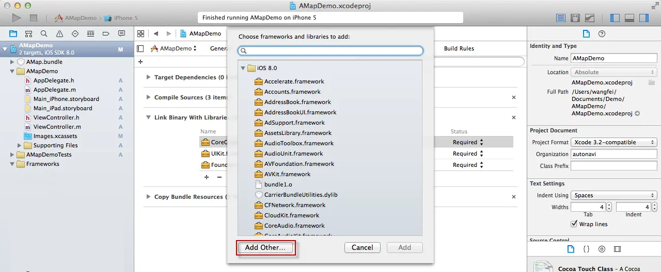661x272 pixels.
Task: Delete the Link Binary With Libraries phase
Action: (x=513, y=117)
